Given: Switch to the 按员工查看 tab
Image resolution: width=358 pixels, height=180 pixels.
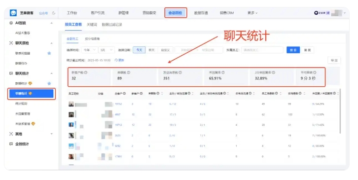Looking at the screenshot, I should [73, 24].
